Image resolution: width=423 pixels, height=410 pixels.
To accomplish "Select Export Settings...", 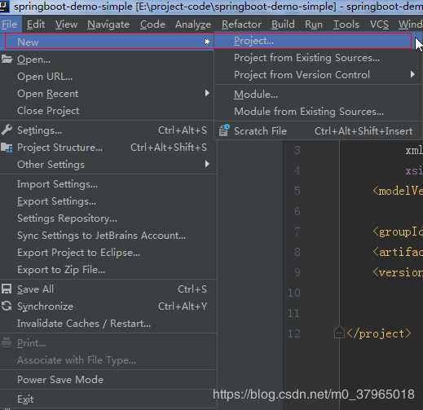I will [108, 201].
